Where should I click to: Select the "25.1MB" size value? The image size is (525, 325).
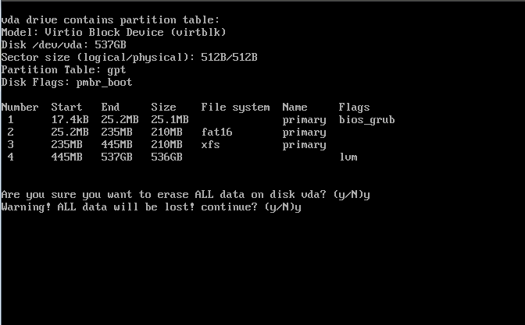pyautogui.click(x=170, y=119)
